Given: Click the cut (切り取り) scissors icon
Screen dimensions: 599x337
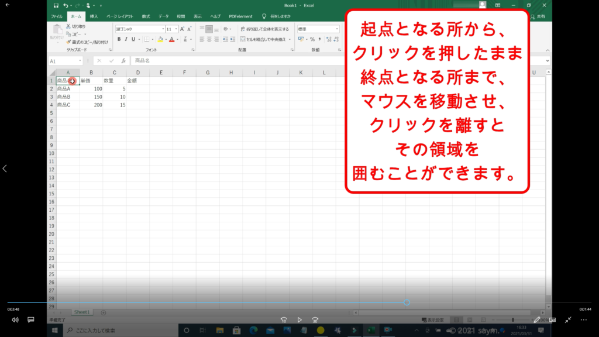Looking at the screenshot, I should click(68, 26).
